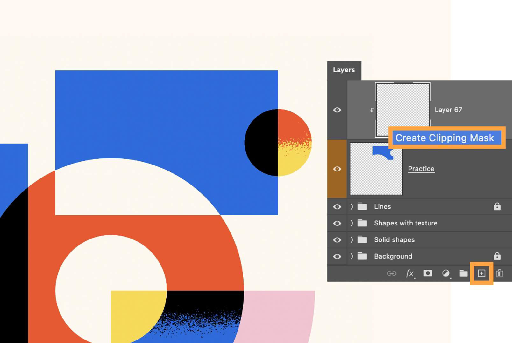Delete the selected layer
The height and width of the screenshot is (343, 512).
pyautogui.click(x=500, y=273)
